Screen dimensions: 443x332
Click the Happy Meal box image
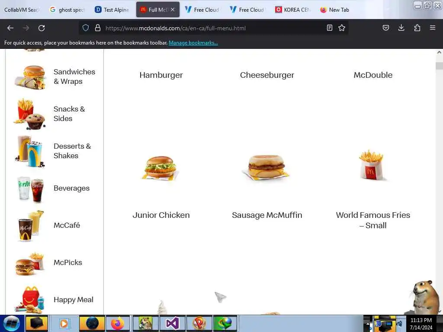point(30,300)
